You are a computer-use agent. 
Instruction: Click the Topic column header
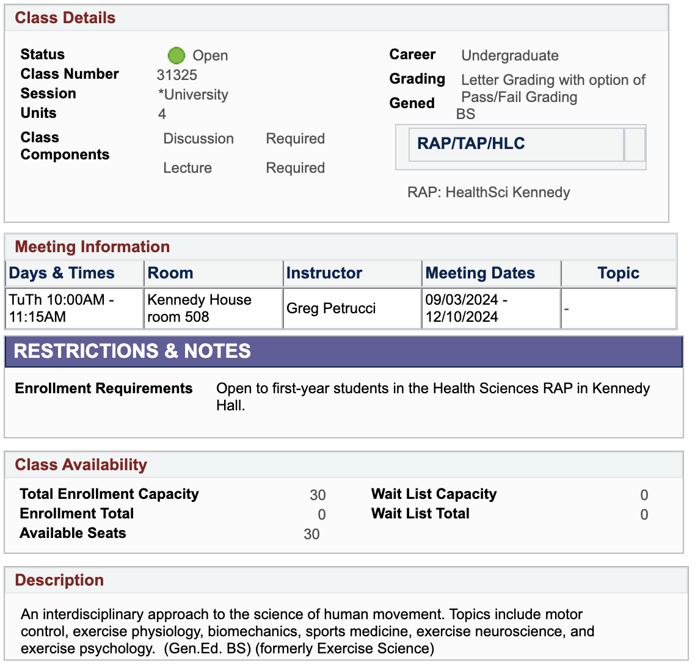point(618,273)
